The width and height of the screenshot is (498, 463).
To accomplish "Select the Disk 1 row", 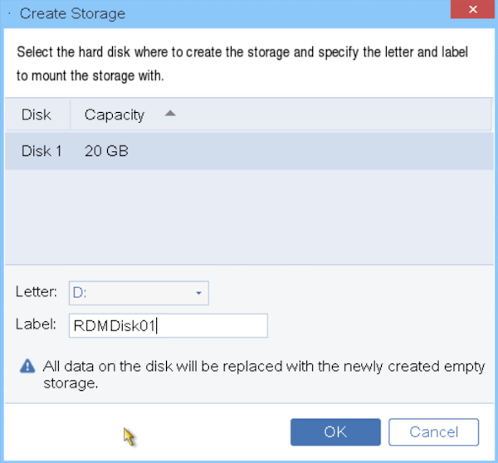I will 249,151.
